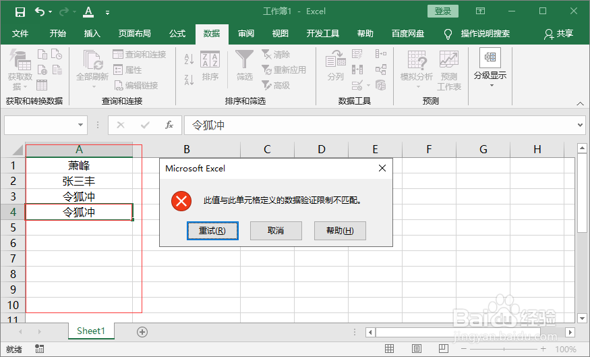Switch to the 插入 tab
Viewport: 590px width, 357px height.
tap(92, 34)
